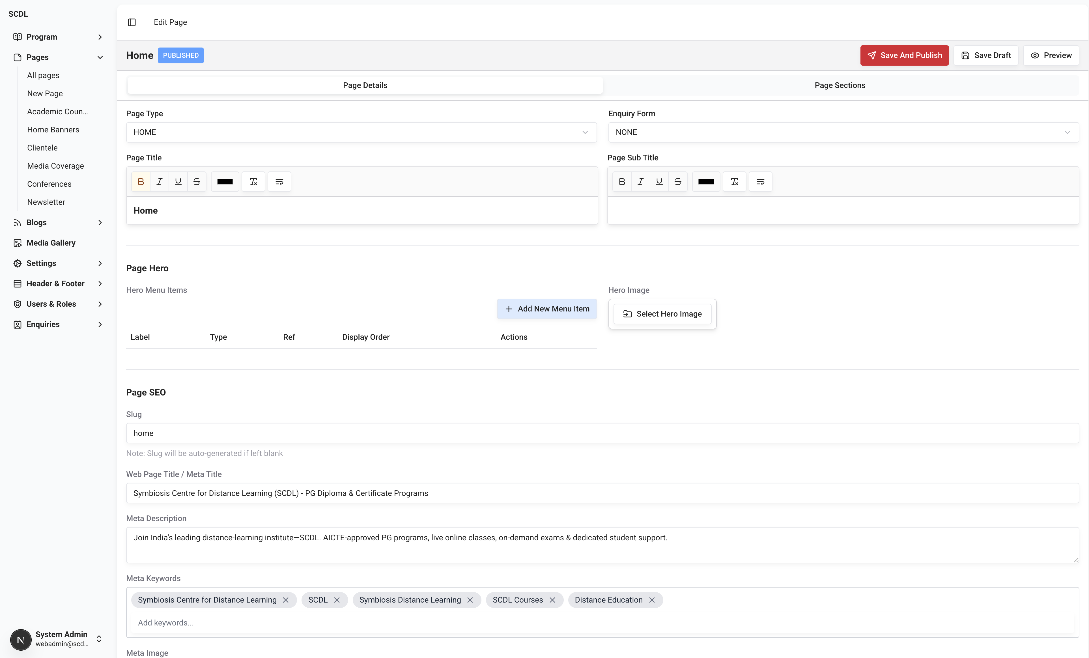Open Page Title text color swatch
1089x658 pixels.
225,182
